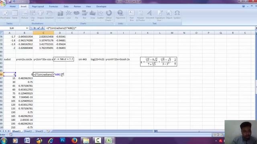The width and height of the screenshot is (257, 144).
Task: Open the View tab
Action: click(88, 6)
